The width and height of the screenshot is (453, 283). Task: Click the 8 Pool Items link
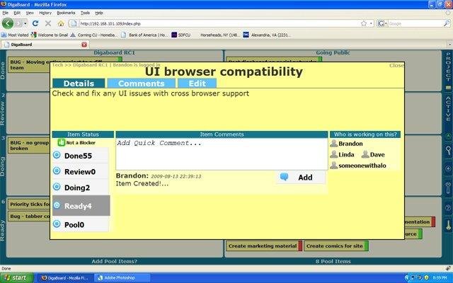tap(333, 261)
